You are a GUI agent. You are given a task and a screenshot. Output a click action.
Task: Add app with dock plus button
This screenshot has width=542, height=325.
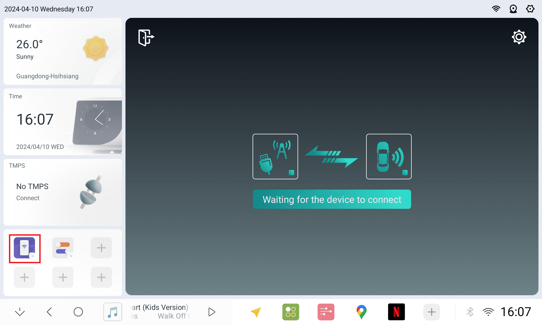click(432, 312)
